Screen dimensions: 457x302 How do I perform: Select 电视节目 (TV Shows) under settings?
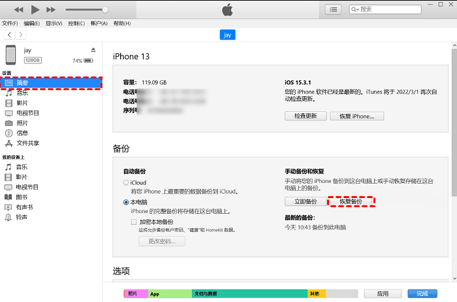point(27,113)
